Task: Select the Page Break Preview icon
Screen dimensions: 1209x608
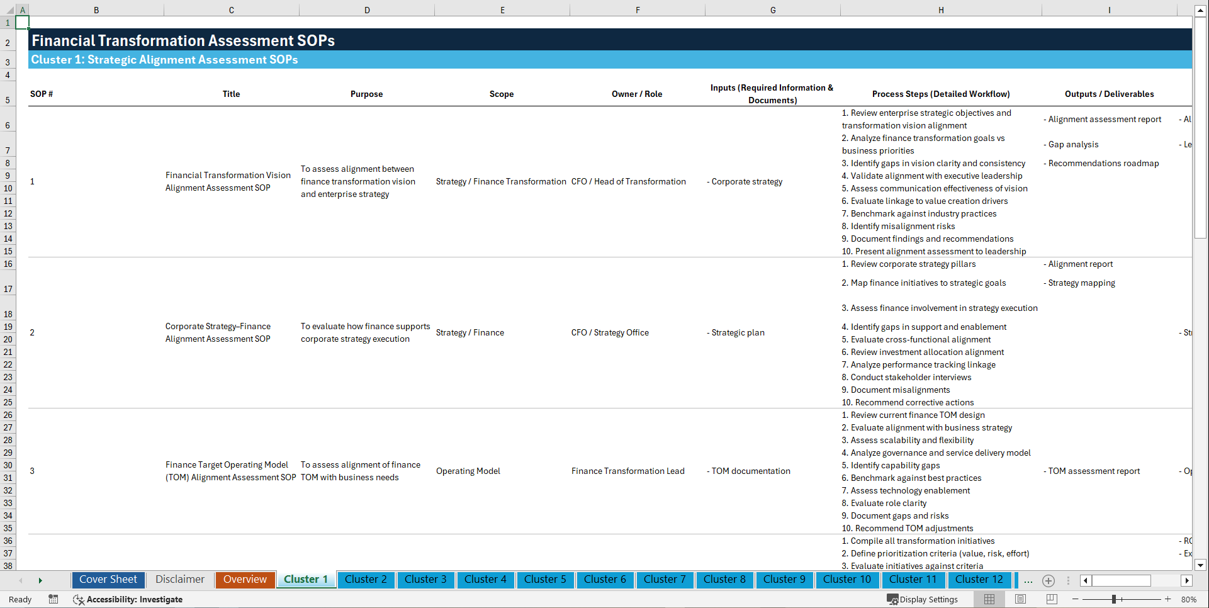Action: click(x=1052, y=599)
